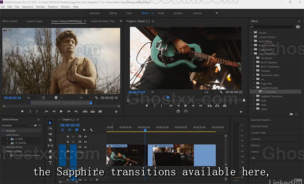This screenshot has width=304, height=184.
Task: Open the Essential Sound panel
Action: tap(259, 126)
